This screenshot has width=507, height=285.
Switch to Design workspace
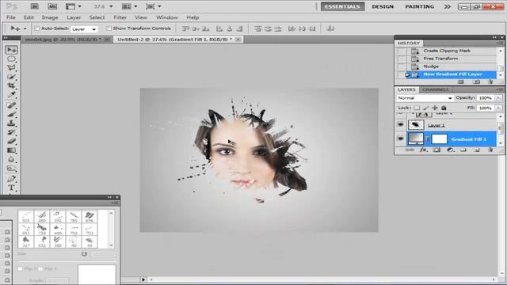click(x=383, y=6)
